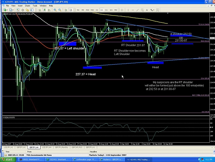Viewport: 215px width, 162px height.
Task: Select the M15 timeframe
Action: 87,10
